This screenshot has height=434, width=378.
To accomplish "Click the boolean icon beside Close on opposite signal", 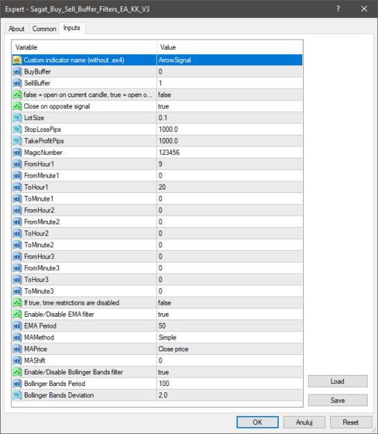I will (x=17, y=106).
